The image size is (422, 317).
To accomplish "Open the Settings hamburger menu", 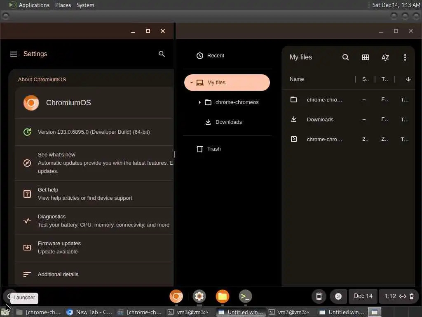I will point(14,54).
